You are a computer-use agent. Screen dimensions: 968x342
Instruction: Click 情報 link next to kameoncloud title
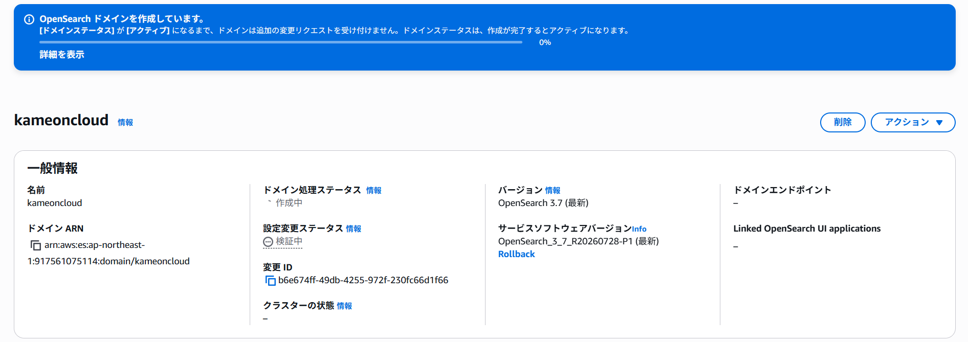[125, 122]
